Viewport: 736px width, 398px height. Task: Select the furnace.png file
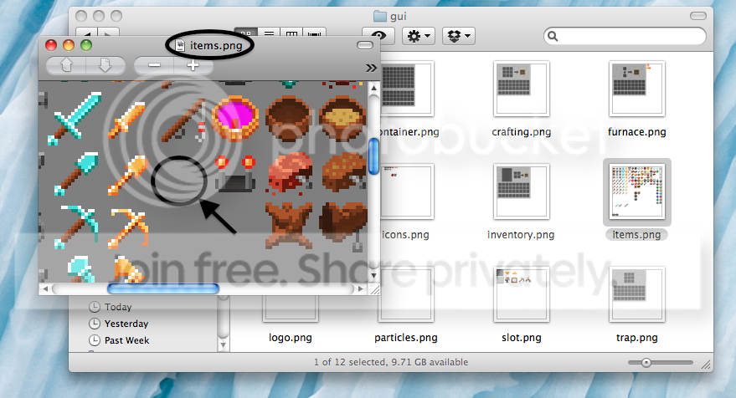pyautogui.click(x=636, y=89)
